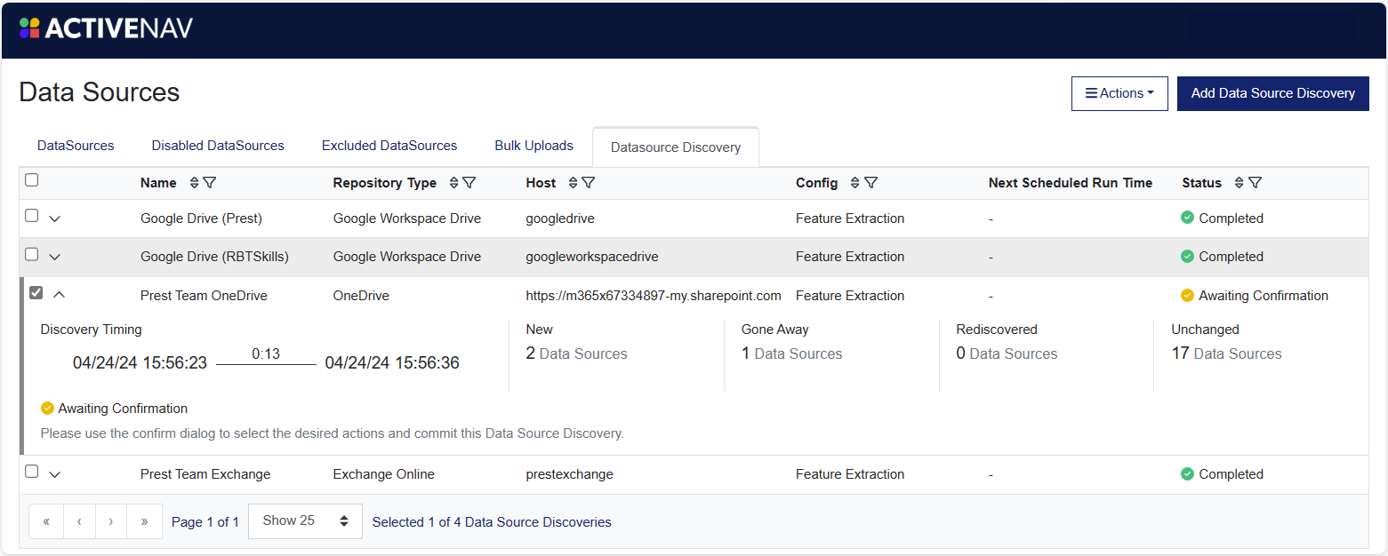
Task: Sort the Status column
Action: 1240,183
